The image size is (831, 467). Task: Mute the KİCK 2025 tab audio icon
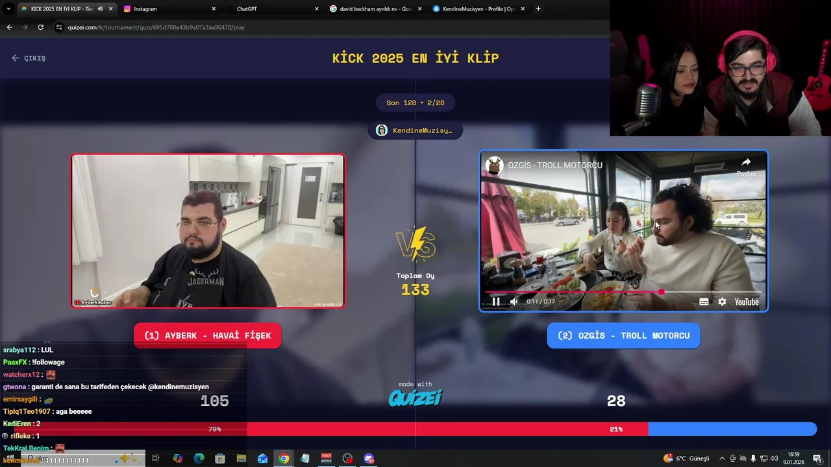coord(100,8)
